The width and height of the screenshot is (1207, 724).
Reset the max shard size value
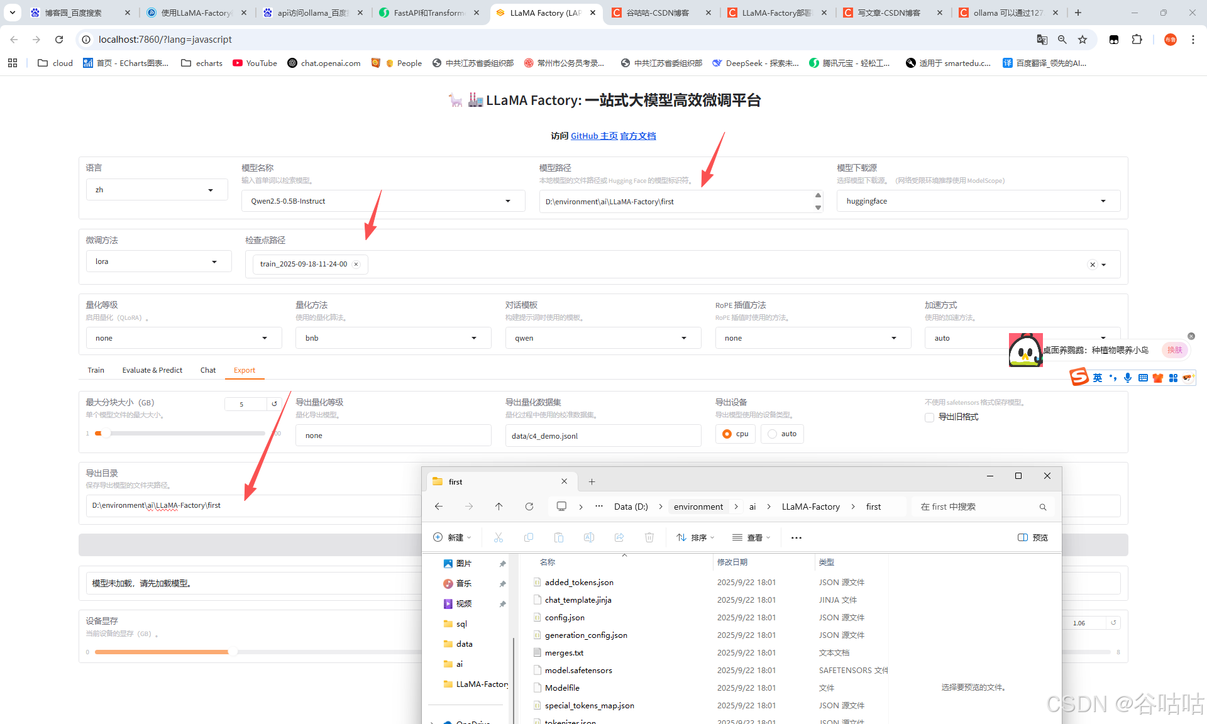click(x=274, y=404)
